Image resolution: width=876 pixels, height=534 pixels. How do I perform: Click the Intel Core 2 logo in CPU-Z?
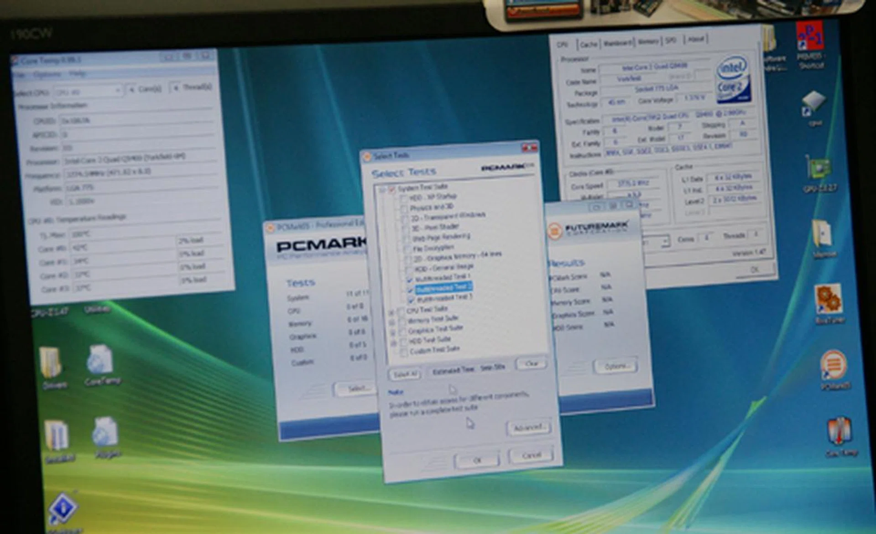(733, 80)
